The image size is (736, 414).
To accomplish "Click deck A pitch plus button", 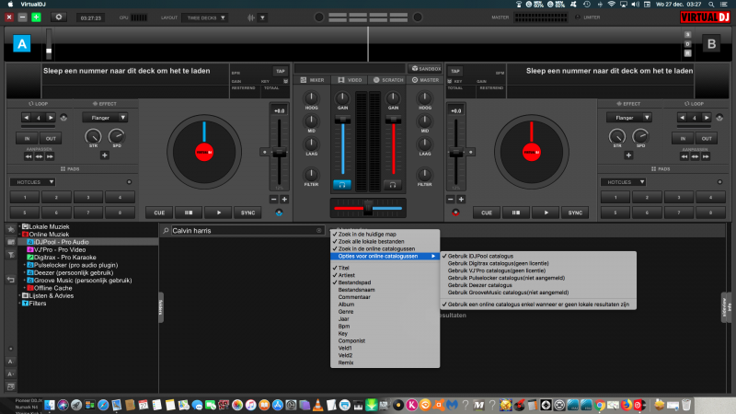I will click(284, 200).
